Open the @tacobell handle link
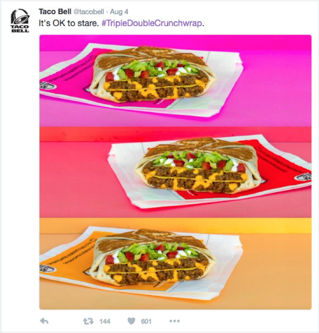The height and width of the screenshot is (333, 319). (89, 12)
